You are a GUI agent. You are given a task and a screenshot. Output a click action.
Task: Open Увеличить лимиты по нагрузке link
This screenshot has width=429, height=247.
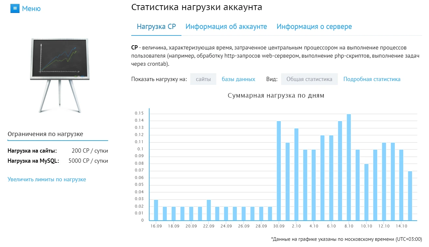(x=47, y=179)
